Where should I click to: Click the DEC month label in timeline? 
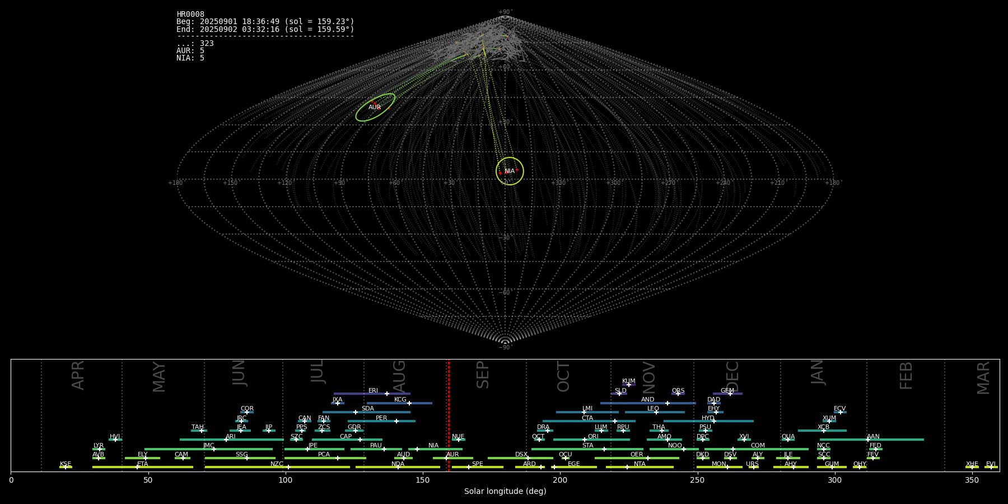point(732,377)
